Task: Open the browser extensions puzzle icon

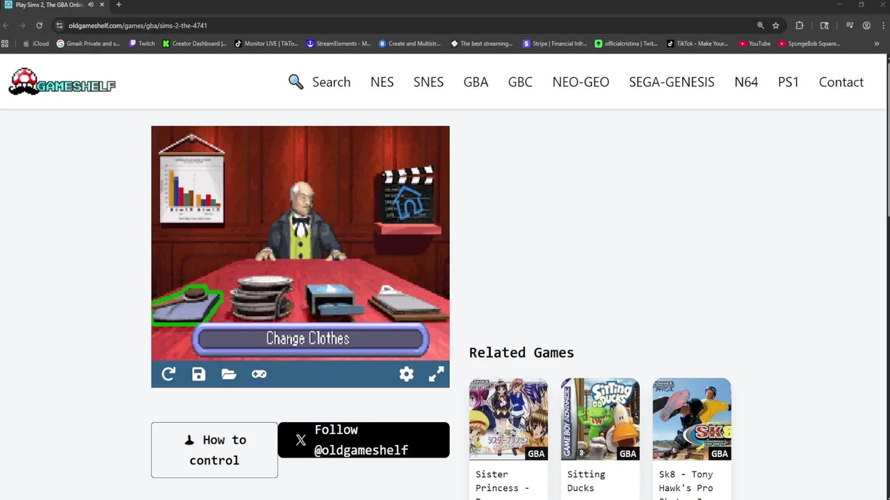Action: click(x=800, y=26)
